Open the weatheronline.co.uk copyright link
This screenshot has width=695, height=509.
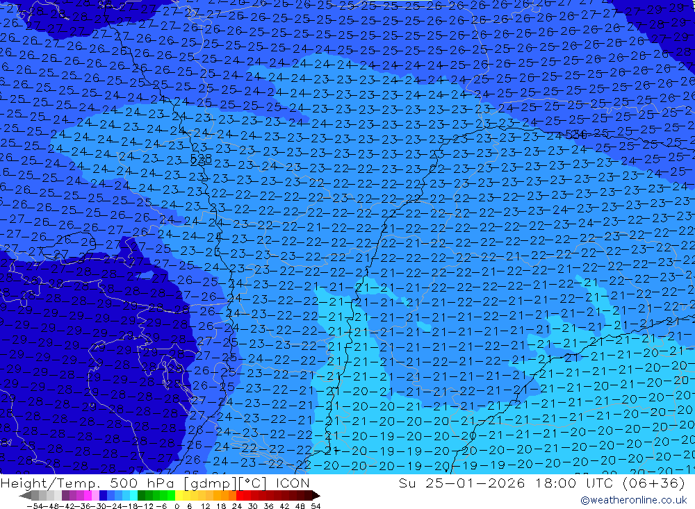pyautogui.click(x=634, y=500)
